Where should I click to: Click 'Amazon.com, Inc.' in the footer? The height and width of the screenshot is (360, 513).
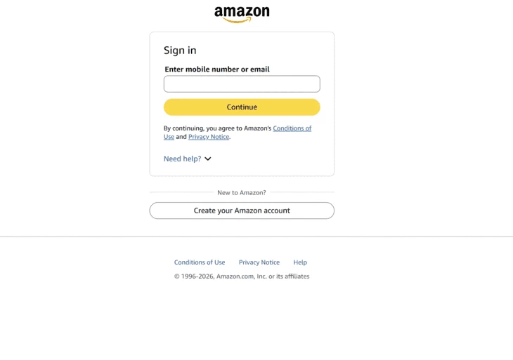[x=241, y=276]
